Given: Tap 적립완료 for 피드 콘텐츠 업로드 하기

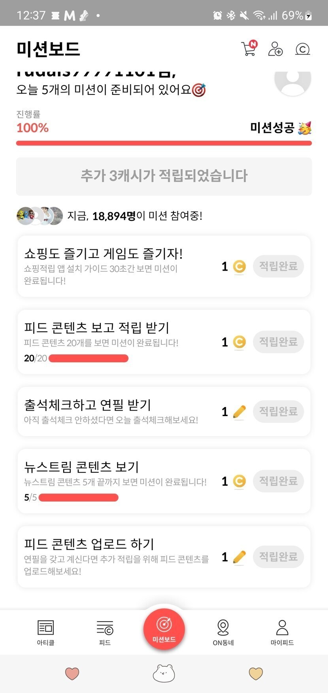Looking at the screenshot, I should 278,557.
